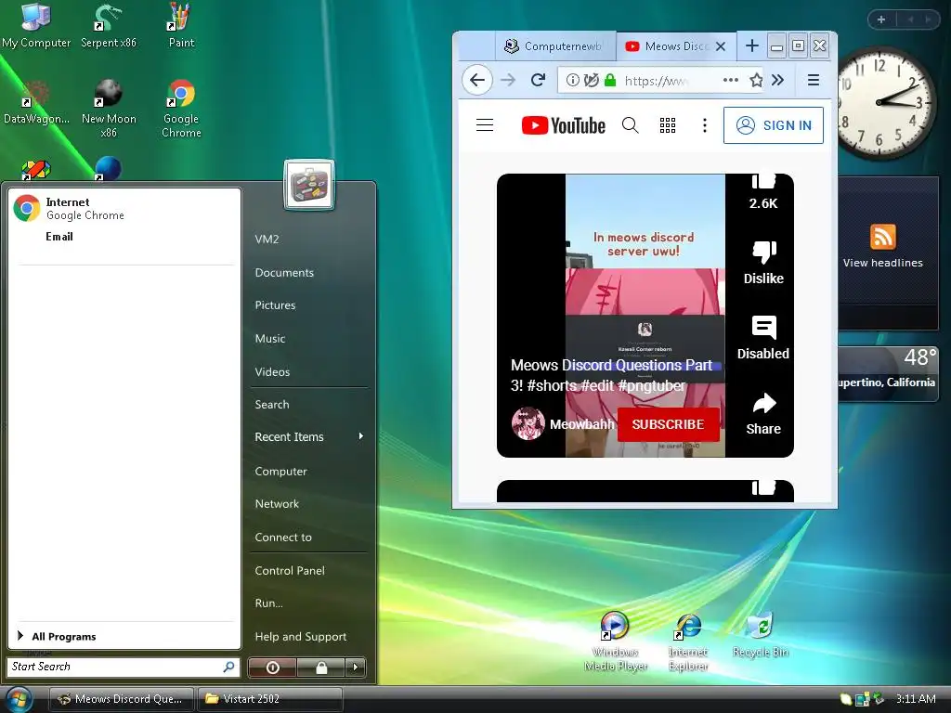Open Paint desktop shortcut
The width and height of the screenshot is (951, 713).
[181, 25]
